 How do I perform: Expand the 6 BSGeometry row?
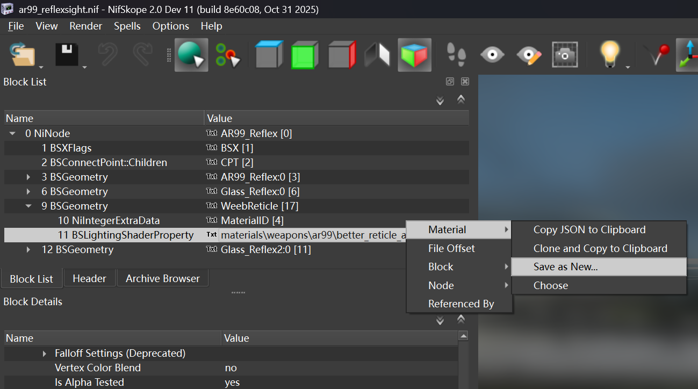tap(28, 191)
